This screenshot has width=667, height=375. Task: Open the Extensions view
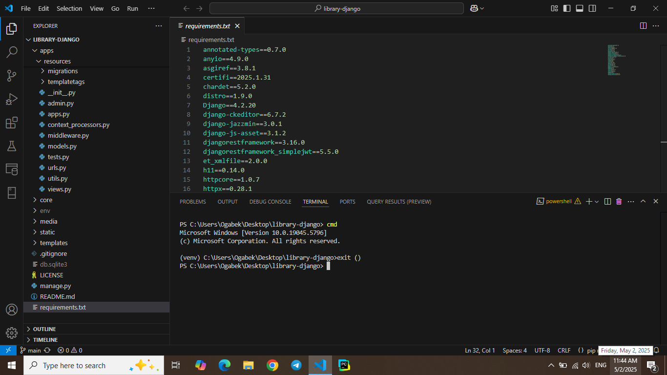[x=12, y=123]
